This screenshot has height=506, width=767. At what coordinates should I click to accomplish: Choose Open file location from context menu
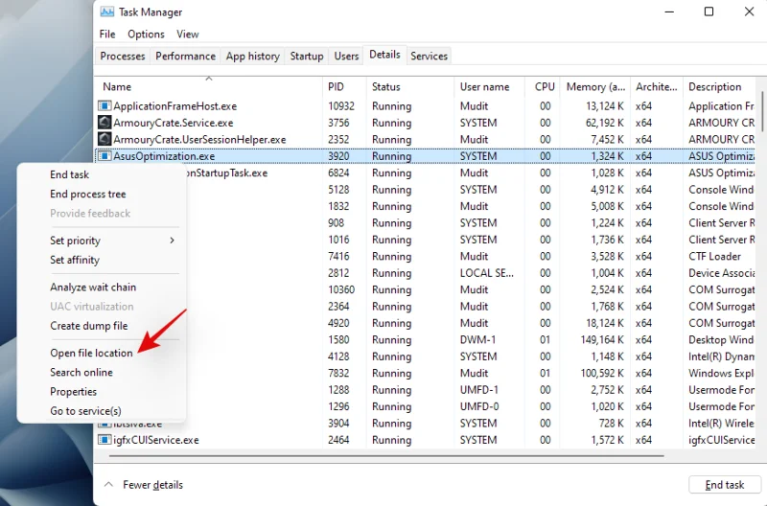tap(91, 353)
